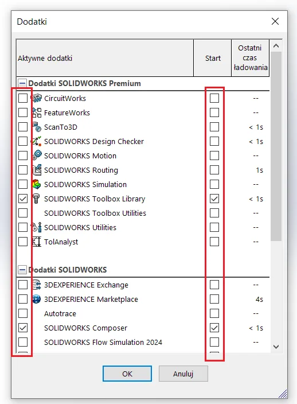Enable SOLIDWORKS Utilities Start checkbox
This screenshot has height=404, width=297.
(x=214, y=227)
